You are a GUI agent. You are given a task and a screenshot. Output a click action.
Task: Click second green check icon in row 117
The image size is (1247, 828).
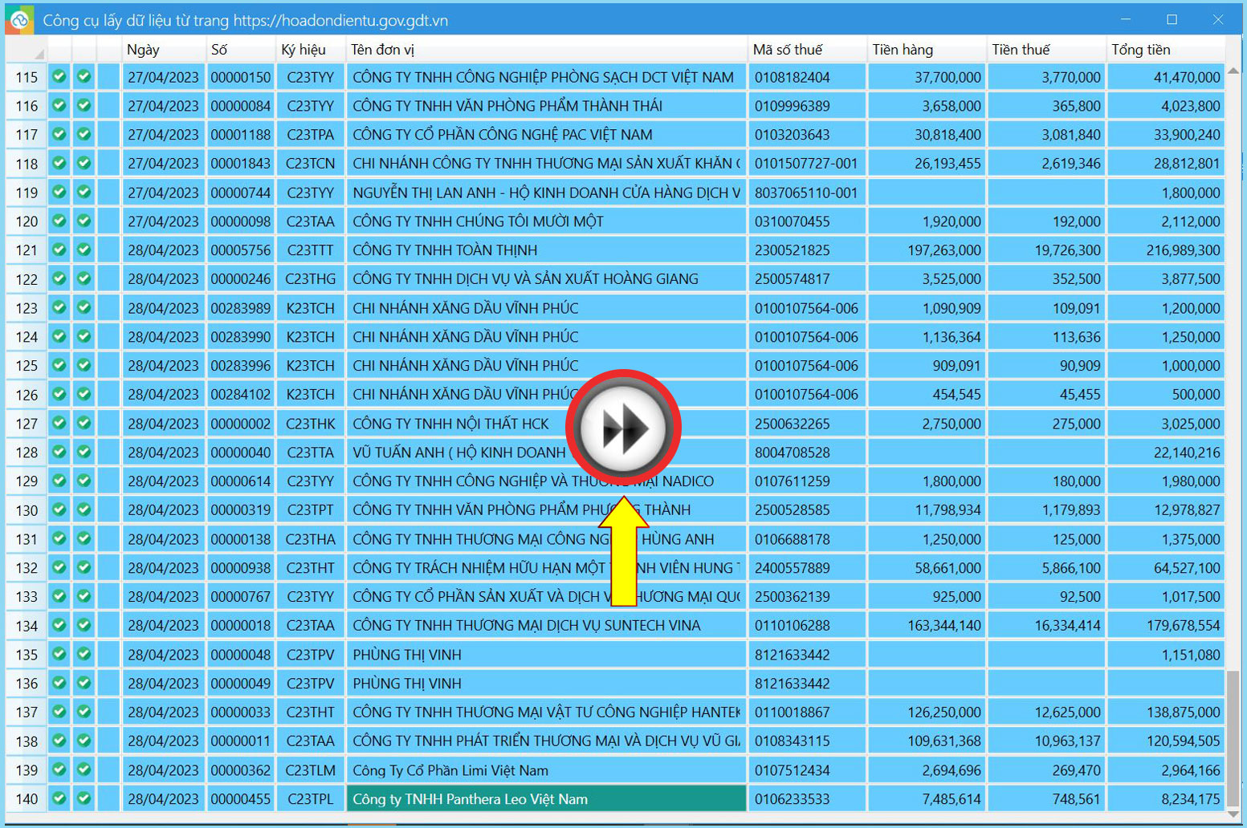(x=84, y=134)
